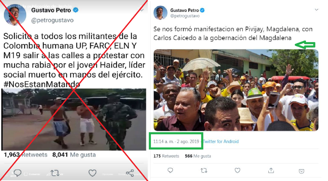Tap the heart icon on left tweet

(x=92, y=173)
